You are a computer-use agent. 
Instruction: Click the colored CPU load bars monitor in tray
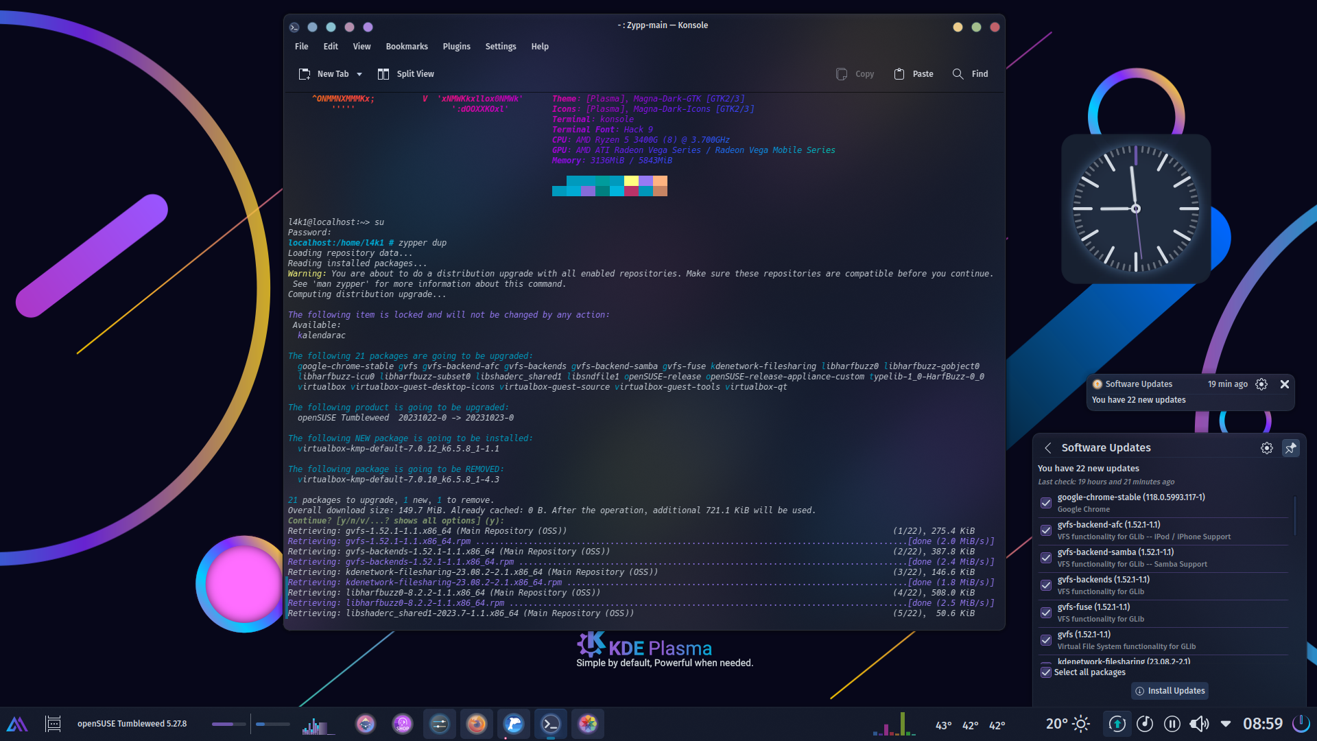coord(894,724)
